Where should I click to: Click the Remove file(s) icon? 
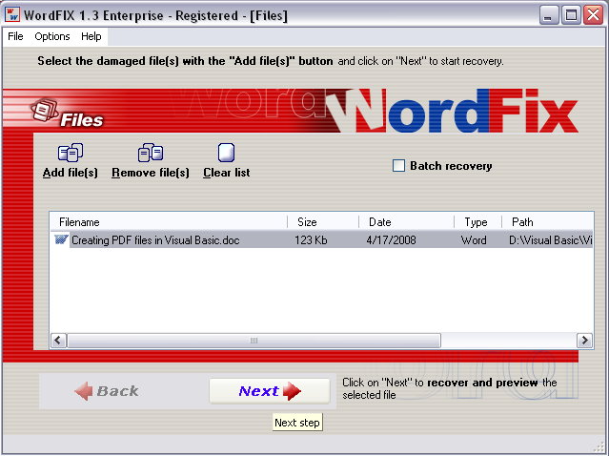(x=151, y=153)
